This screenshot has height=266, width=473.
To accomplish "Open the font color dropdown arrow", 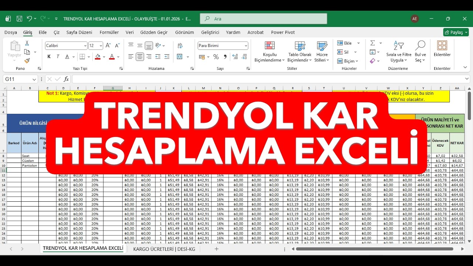I will (x=118, y=57).
